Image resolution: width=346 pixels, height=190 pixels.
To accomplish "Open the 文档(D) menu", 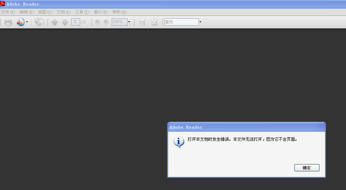I will [64, 12].
